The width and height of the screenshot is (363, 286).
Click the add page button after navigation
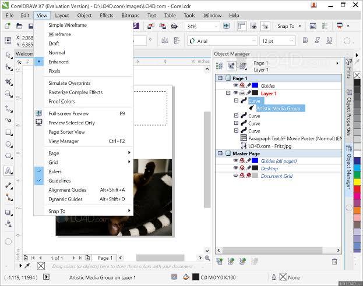tap(87, 258)
